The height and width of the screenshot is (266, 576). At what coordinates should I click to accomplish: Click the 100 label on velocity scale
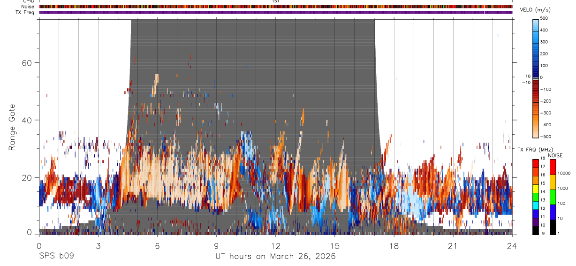tap(545, 65)
